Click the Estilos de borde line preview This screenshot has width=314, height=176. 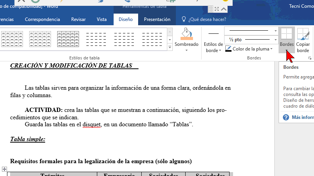click(x=214, y=33)
